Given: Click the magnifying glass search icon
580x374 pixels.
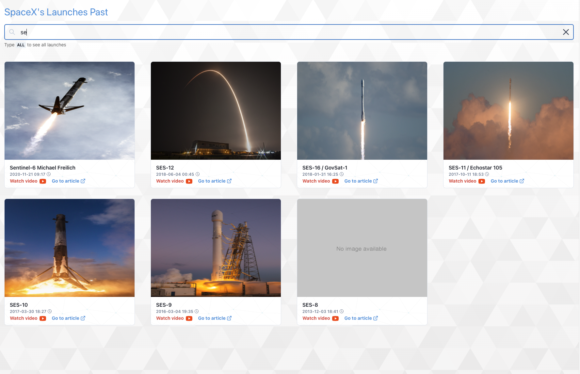Looking at the screenshot, I should point(12,32).
